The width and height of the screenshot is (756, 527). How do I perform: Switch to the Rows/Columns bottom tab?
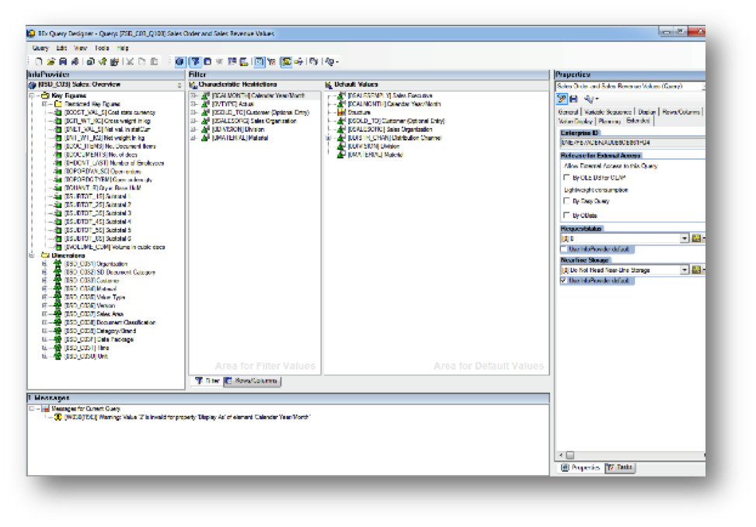(x=253, y=381)
